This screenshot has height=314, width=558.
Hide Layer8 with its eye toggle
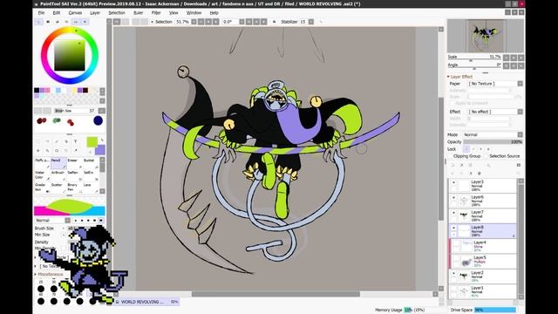pyautogui.click(x=453, y=228)
